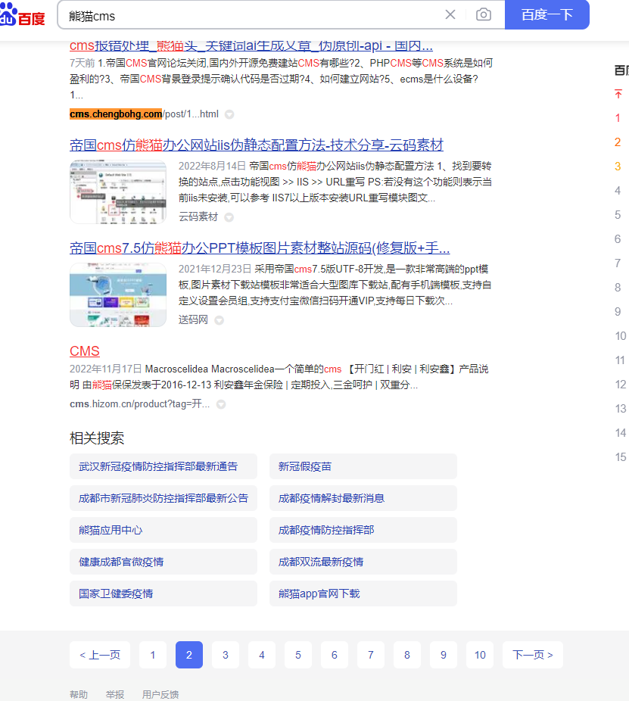Open thumbnail of the IIS伪静态配置 result
Viewport: 629px width, 701px height.
tap(118, 192)
